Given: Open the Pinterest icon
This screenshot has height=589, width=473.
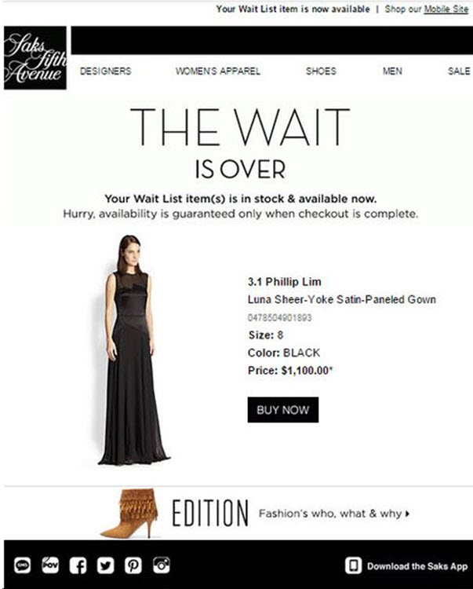Looking at the screenshot, I should 133,565.
